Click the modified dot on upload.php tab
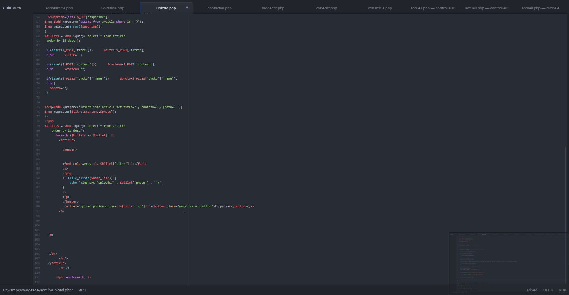Image resolution: width=569 pixels, height=295 pixels. [187, 7]
